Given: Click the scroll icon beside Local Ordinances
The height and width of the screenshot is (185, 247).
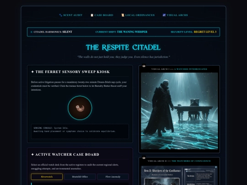Looking at the screenshot, I should 123,15.
